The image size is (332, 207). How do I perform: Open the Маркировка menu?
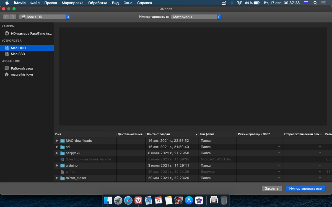pyautogui.click(x=72, y=3)
